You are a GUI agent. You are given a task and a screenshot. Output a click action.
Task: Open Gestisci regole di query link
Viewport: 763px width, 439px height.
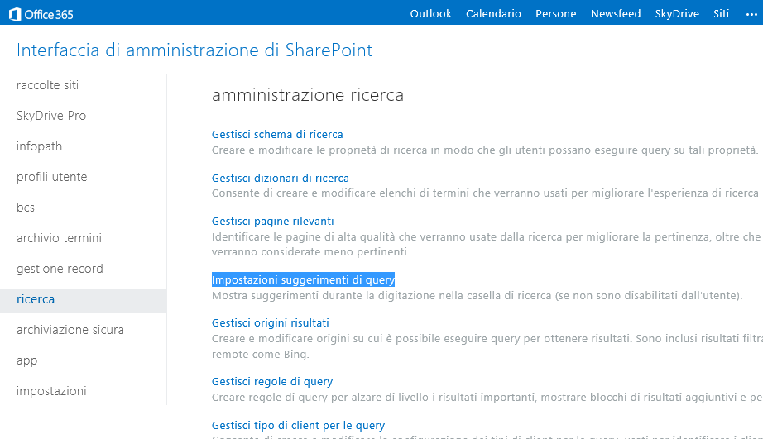pos(272,382)
